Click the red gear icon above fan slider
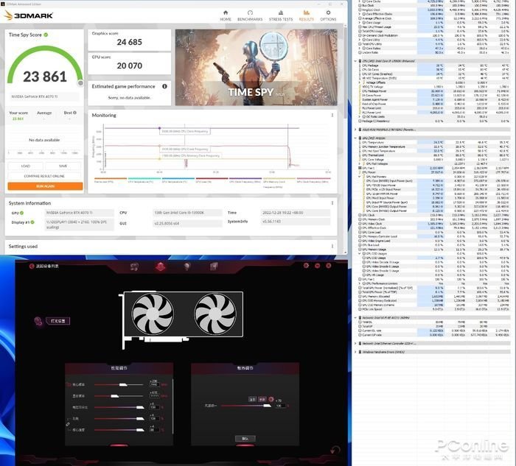The height and width of the screenshot is (466, 516). click(271, 399)
